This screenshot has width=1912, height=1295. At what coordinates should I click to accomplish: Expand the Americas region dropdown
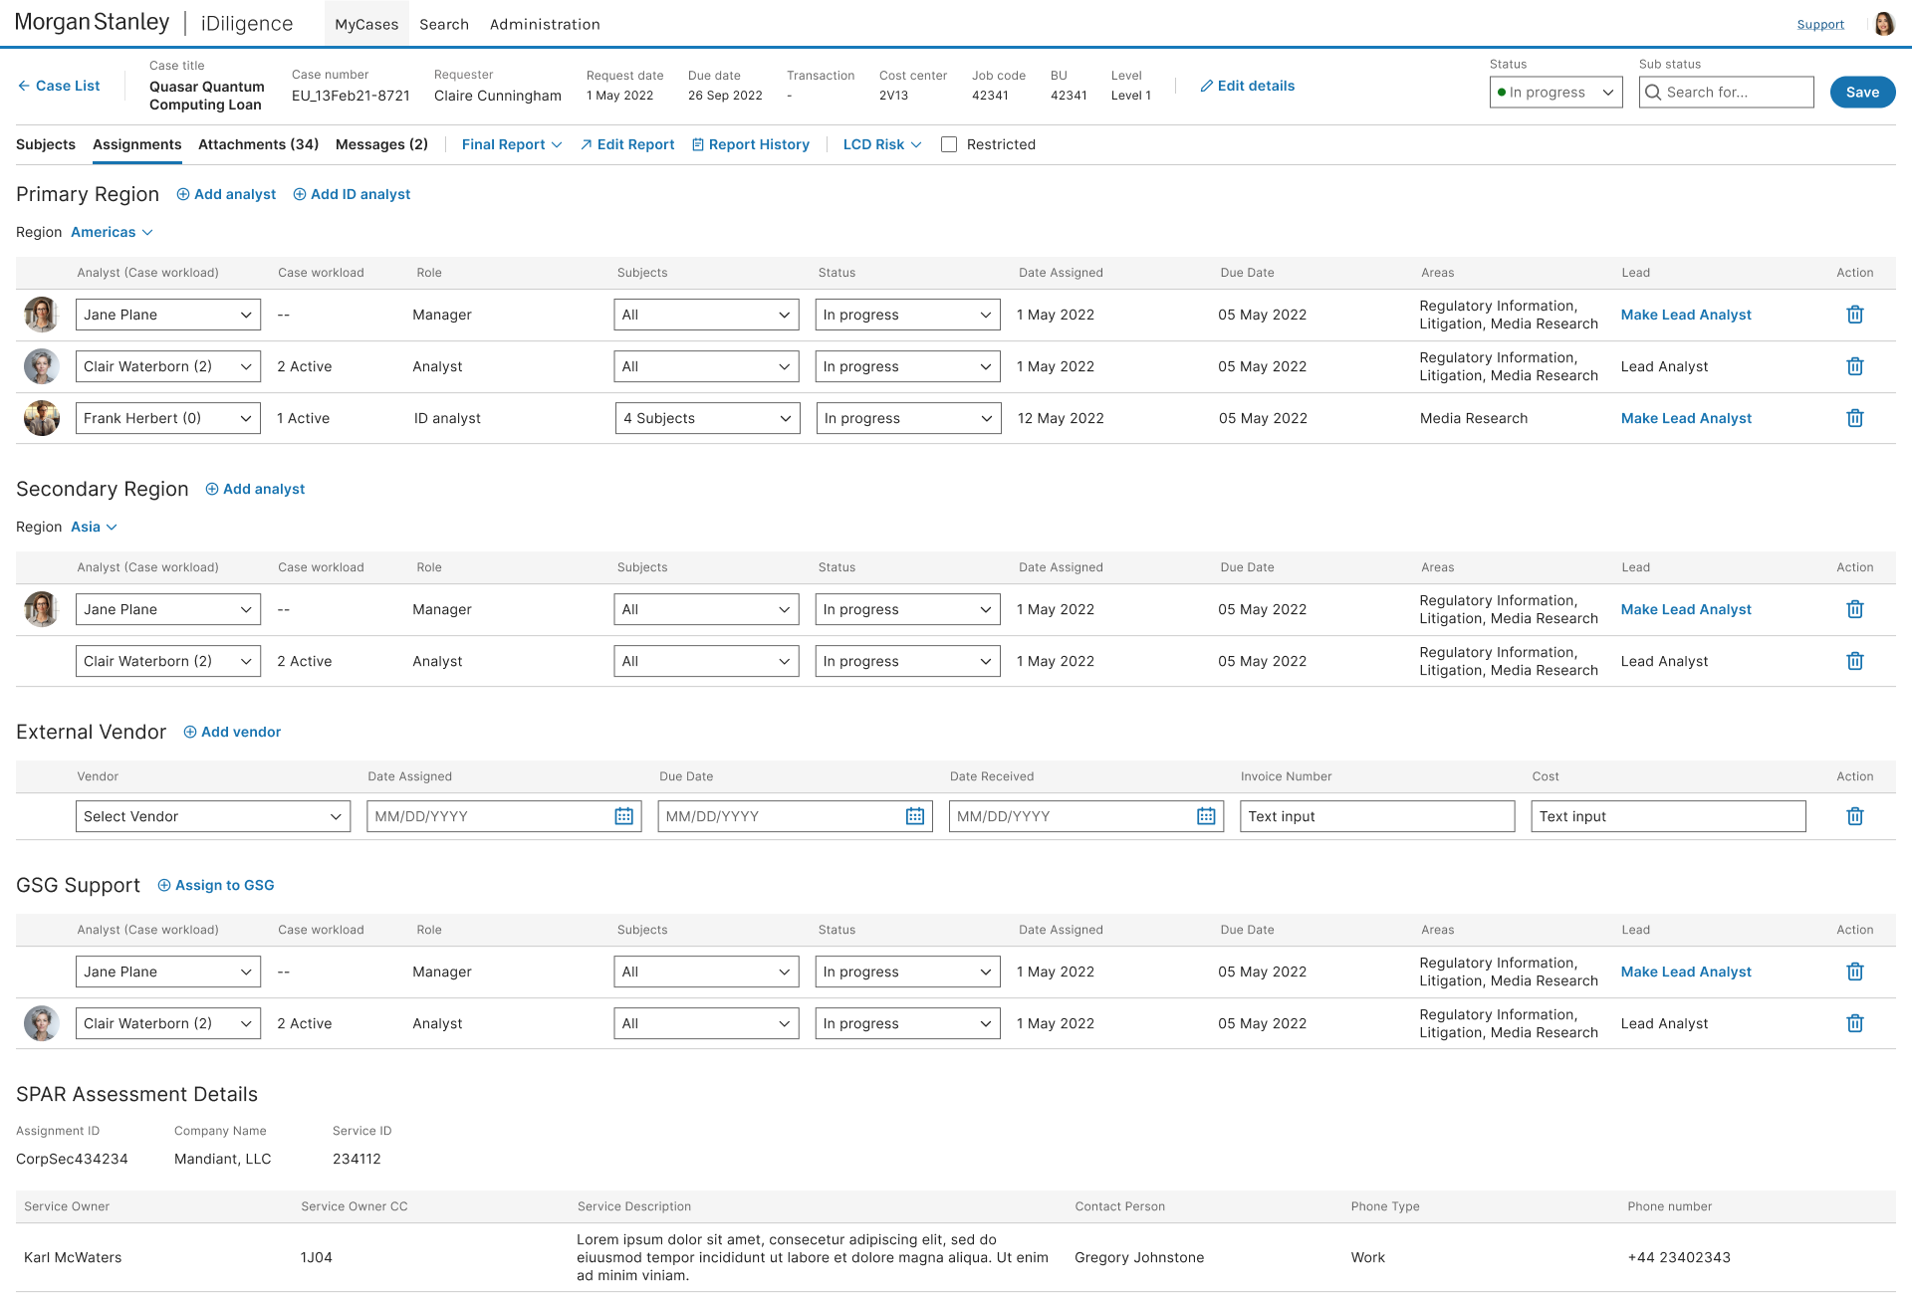(x=112, y=232)
